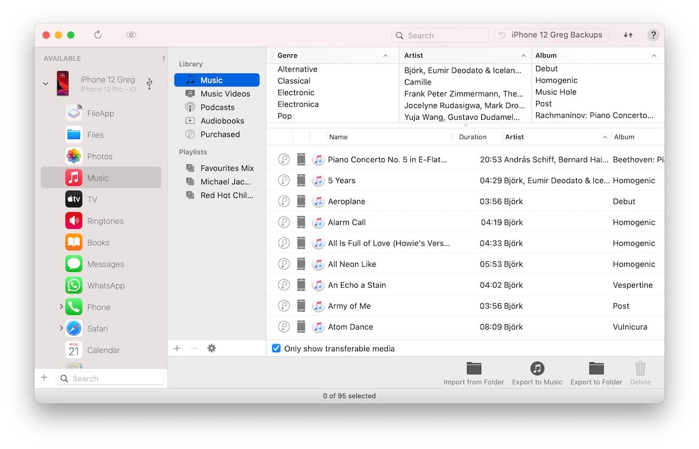Select Purchased in Library
Screen dimensions: 699x449
click(217, 134)
